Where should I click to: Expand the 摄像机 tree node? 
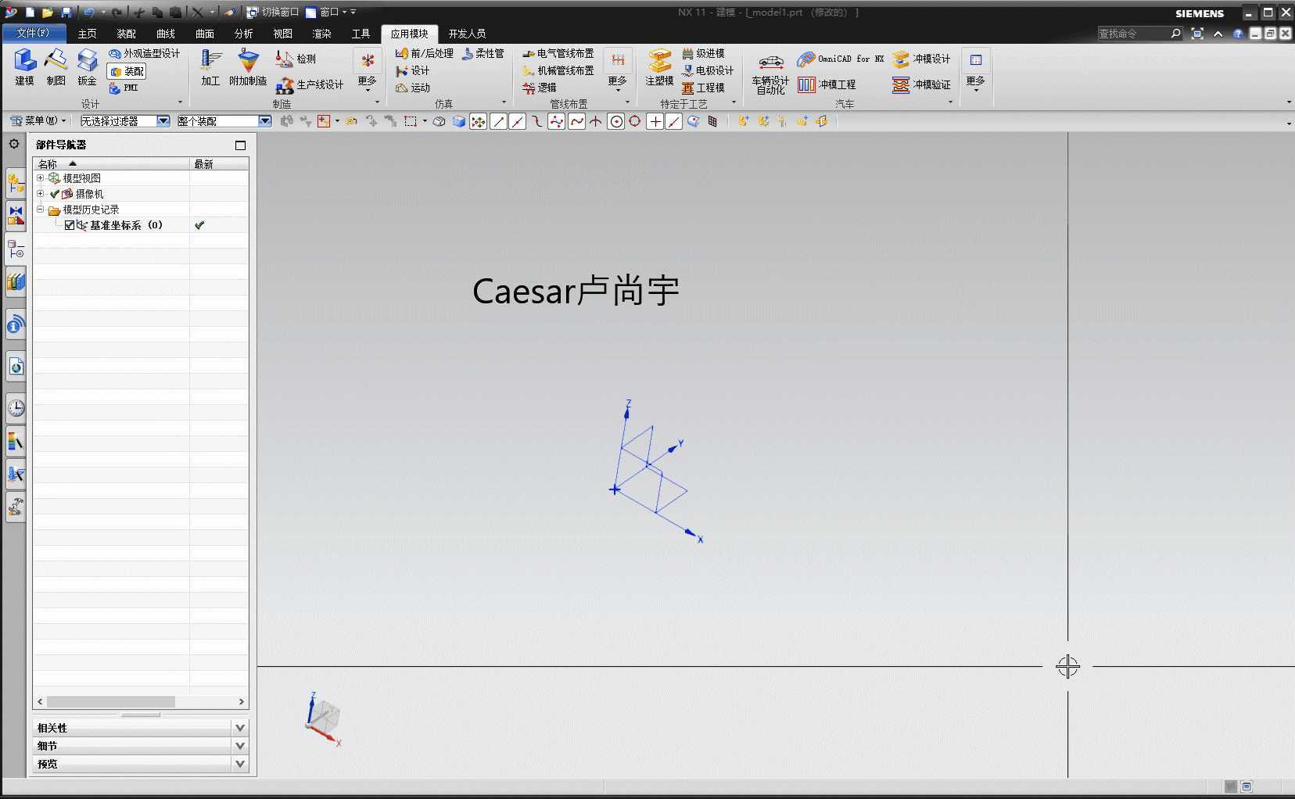40,194
